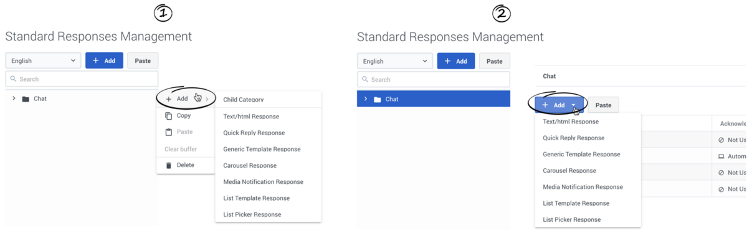Image resolution: width=747 pixels, height=230 pixels.
Task: Click the clipboard Paste icon in context menu
Action: pos(168,132)
